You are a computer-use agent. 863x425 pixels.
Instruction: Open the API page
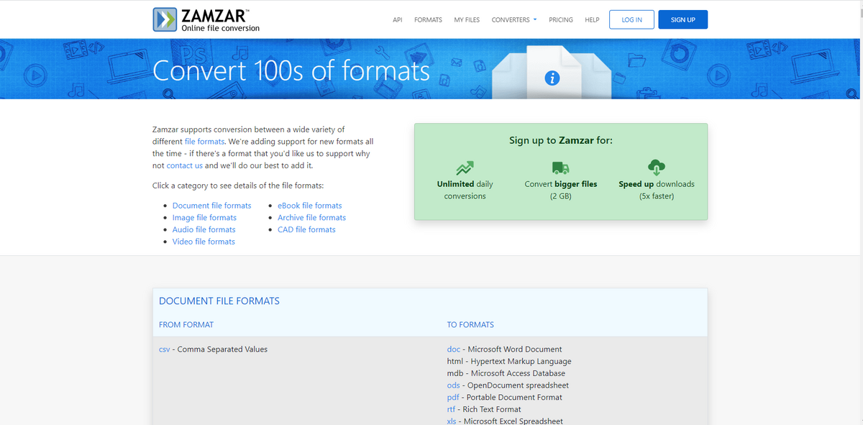(x=397, y=20)
